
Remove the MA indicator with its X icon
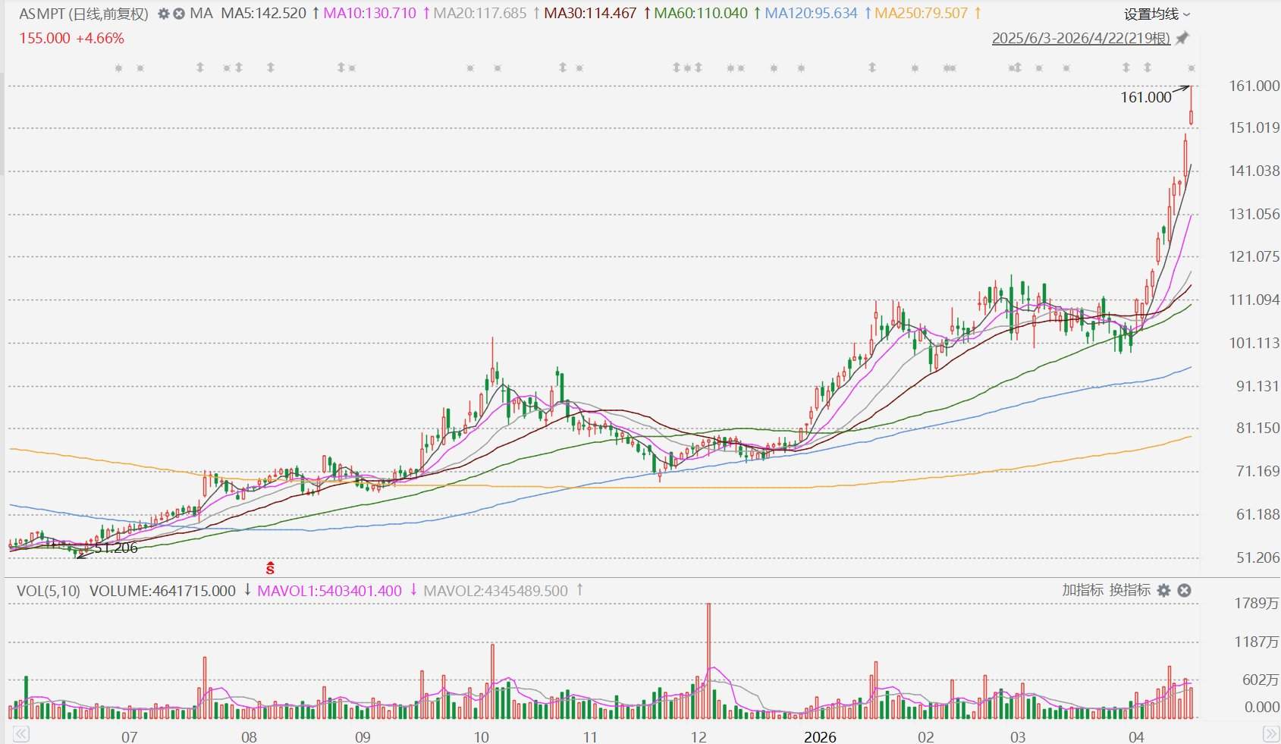click(177, 14)
